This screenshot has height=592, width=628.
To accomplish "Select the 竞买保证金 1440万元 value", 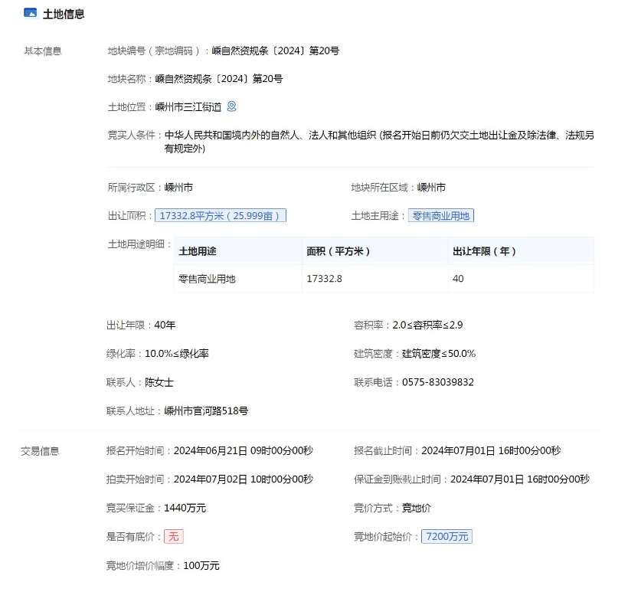I will [185, 508].
